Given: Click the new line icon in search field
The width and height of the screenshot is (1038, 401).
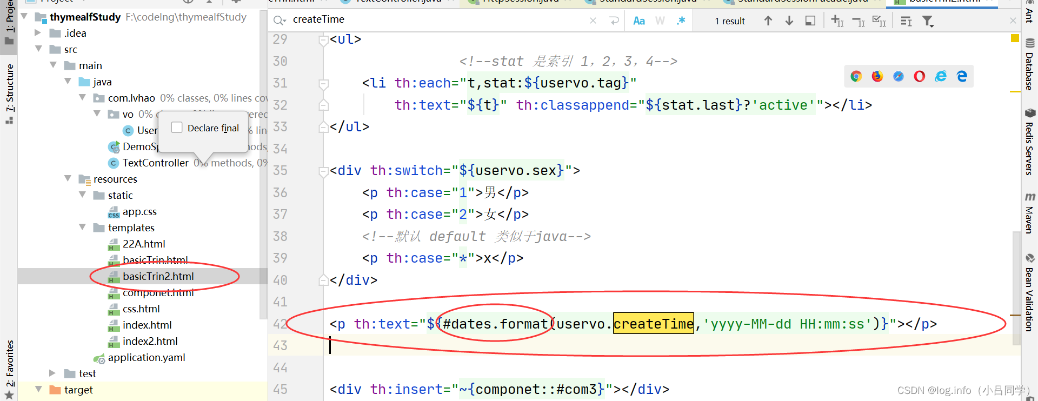Looking at the screenshot, I should (x=614, y=21).
